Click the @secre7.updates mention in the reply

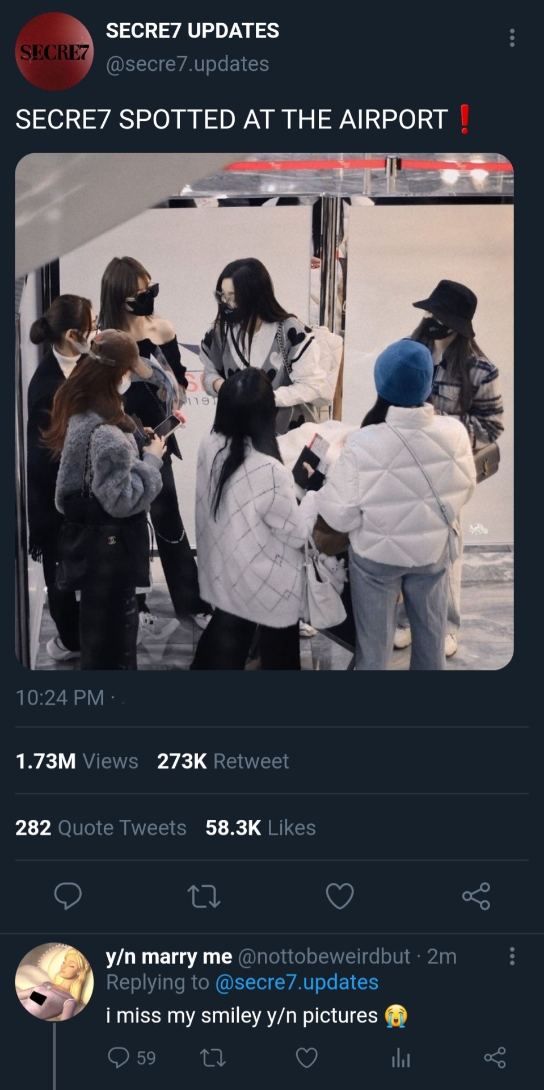297,982
